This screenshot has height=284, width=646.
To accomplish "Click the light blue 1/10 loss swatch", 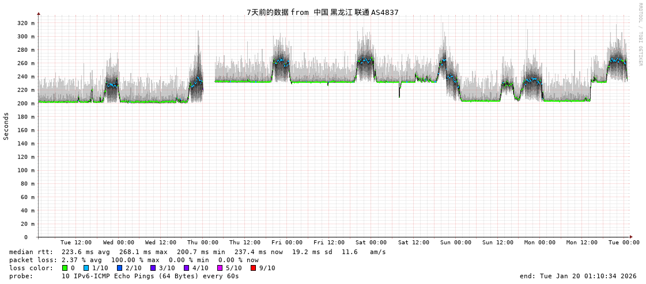I will (86, 268).
